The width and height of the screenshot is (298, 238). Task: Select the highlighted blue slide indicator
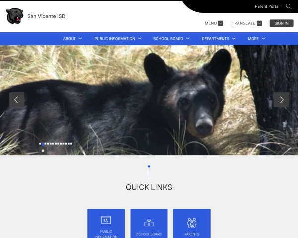[x=43, y=144]
